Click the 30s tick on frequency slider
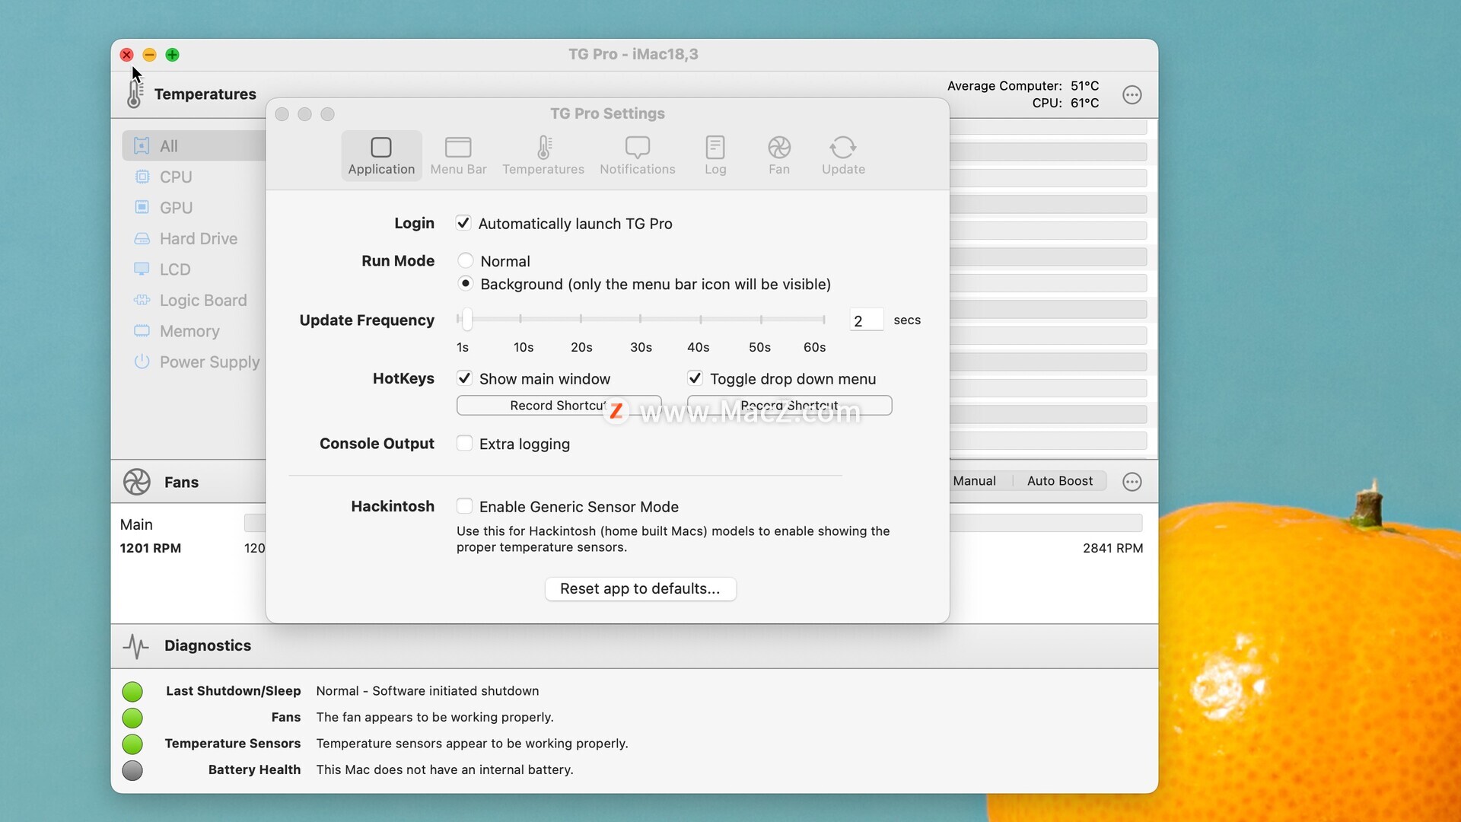The height and width of the screenshot is (822, 1461). click(x=641, y=319)
